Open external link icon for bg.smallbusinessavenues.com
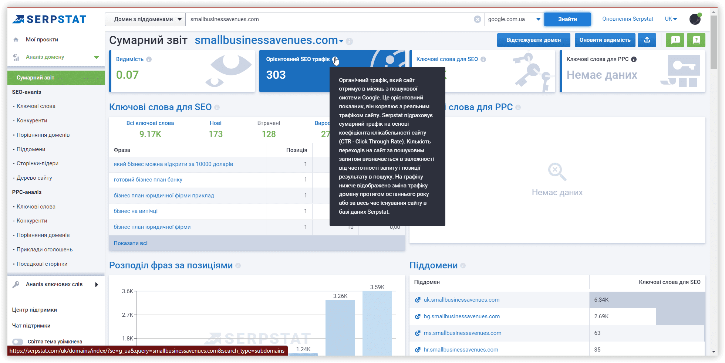This screenshot has width=725, height=363. 418,316
